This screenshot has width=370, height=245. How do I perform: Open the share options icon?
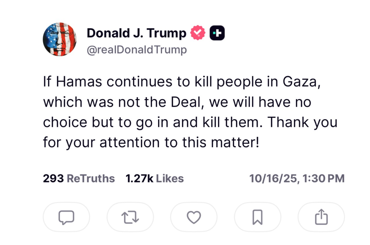coord(321,217)
